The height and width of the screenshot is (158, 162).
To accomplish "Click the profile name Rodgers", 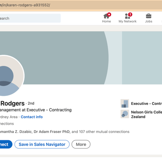I will tap(13, 104).
